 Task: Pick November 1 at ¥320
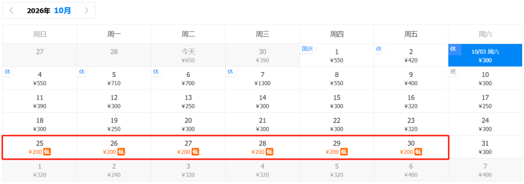pyautogui.click(x=40, y=170)
